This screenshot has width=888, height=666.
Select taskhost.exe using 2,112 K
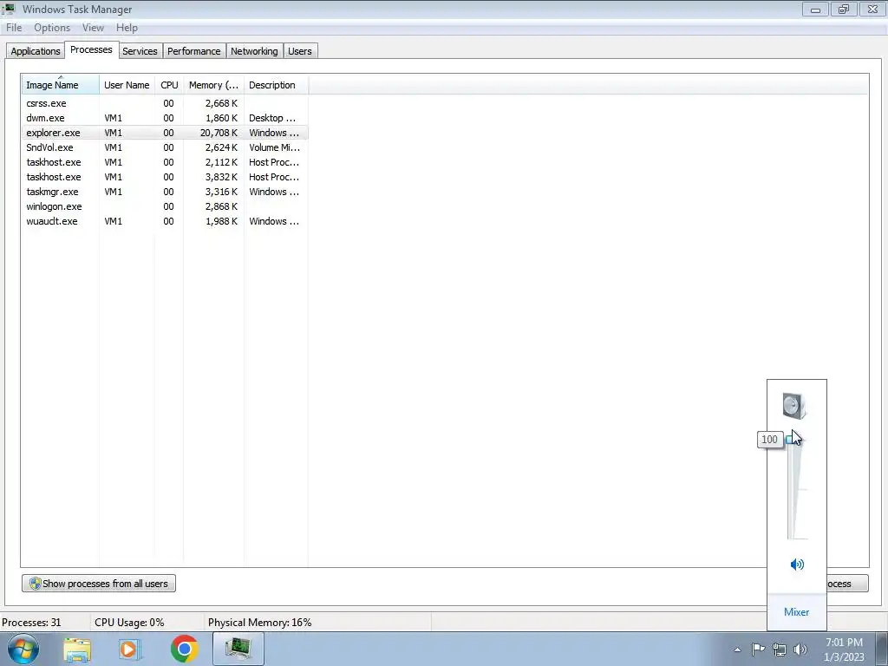click(x=165, y=162)
